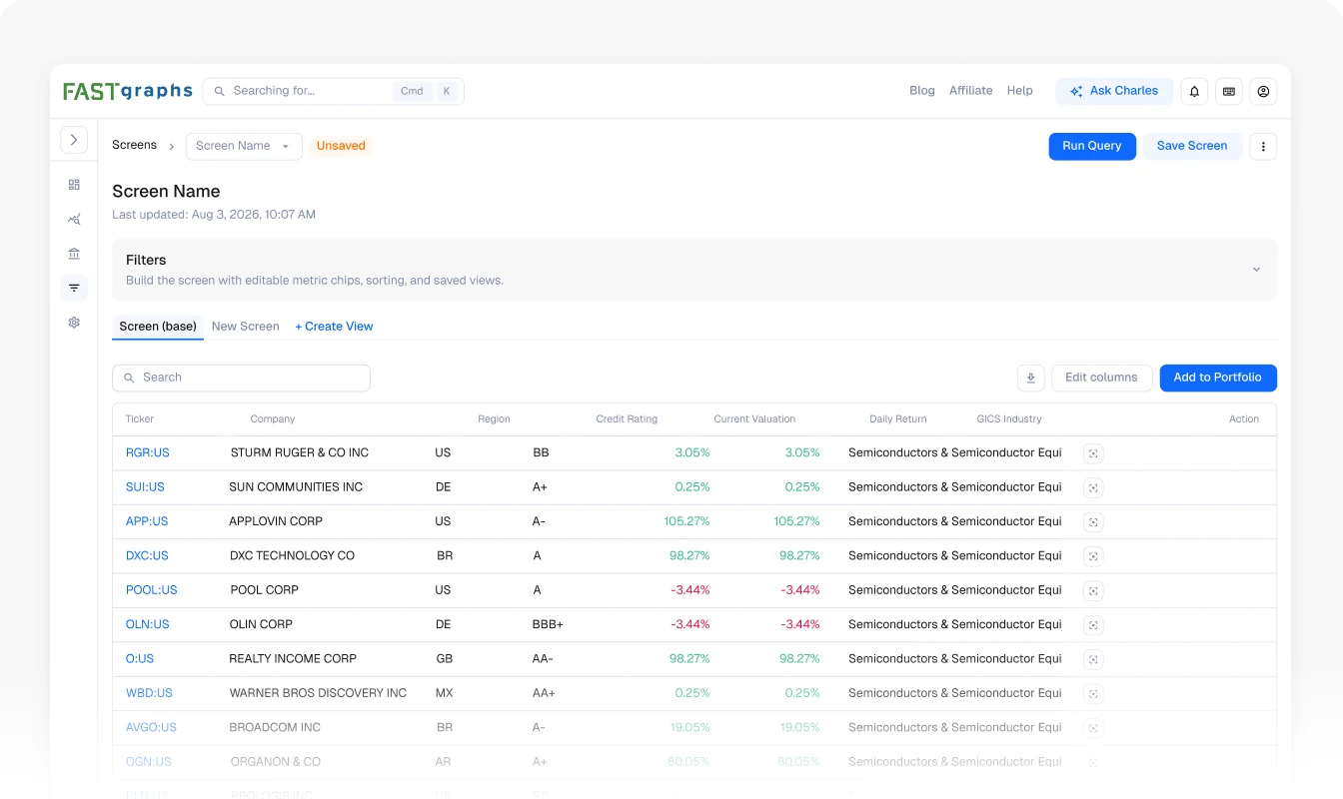This screenshot has height=799, width=1343.
Task: Click the Screens breadcrumb link
Action: click(x=135, y=146)
